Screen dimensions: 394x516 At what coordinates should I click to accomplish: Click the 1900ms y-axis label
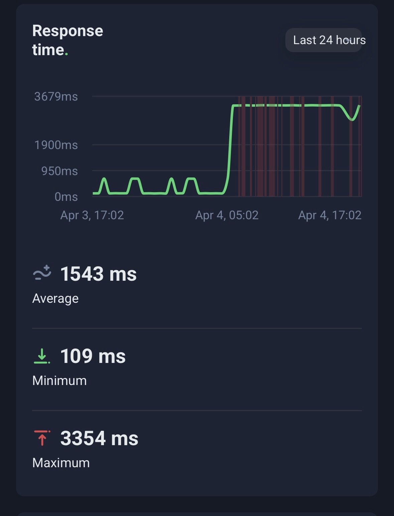pos(56,145)
